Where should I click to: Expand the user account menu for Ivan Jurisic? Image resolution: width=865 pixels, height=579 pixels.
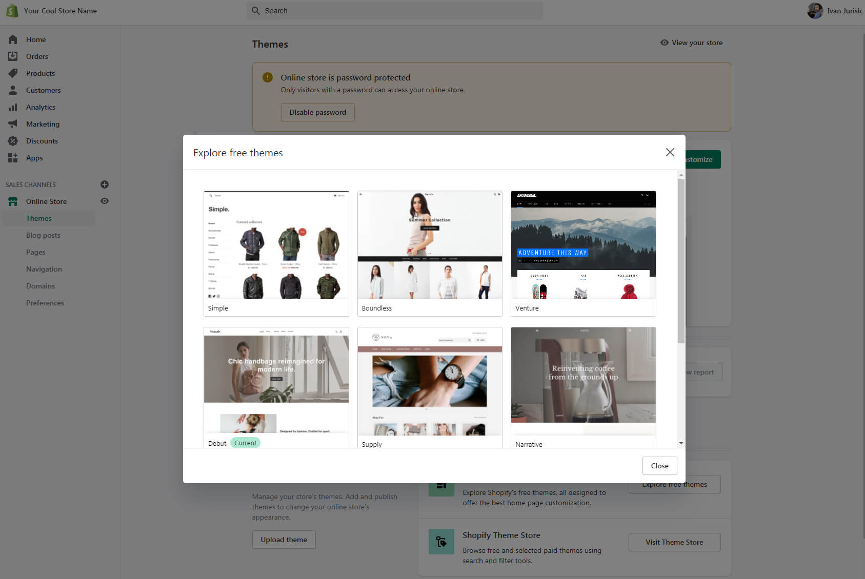[x=833, y=10]
